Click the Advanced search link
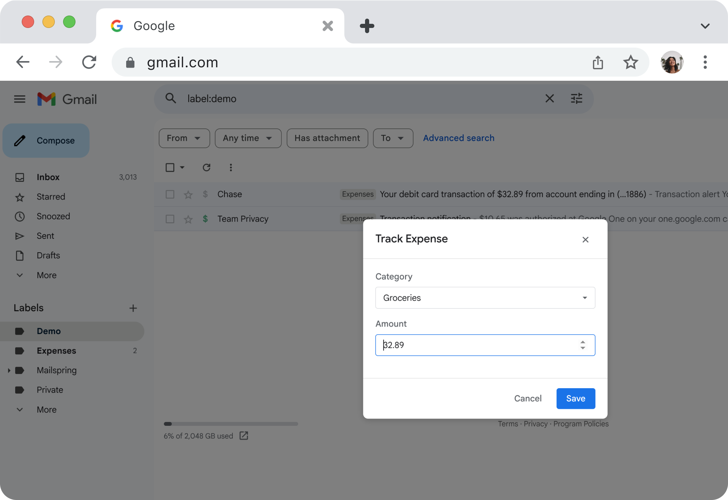This screenshot has height=500, width=728. [458, 138]
